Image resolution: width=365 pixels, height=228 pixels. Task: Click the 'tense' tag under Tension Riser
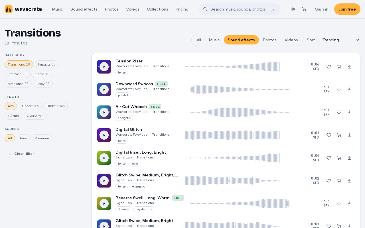pyautogui.click(x=122, y=72)
